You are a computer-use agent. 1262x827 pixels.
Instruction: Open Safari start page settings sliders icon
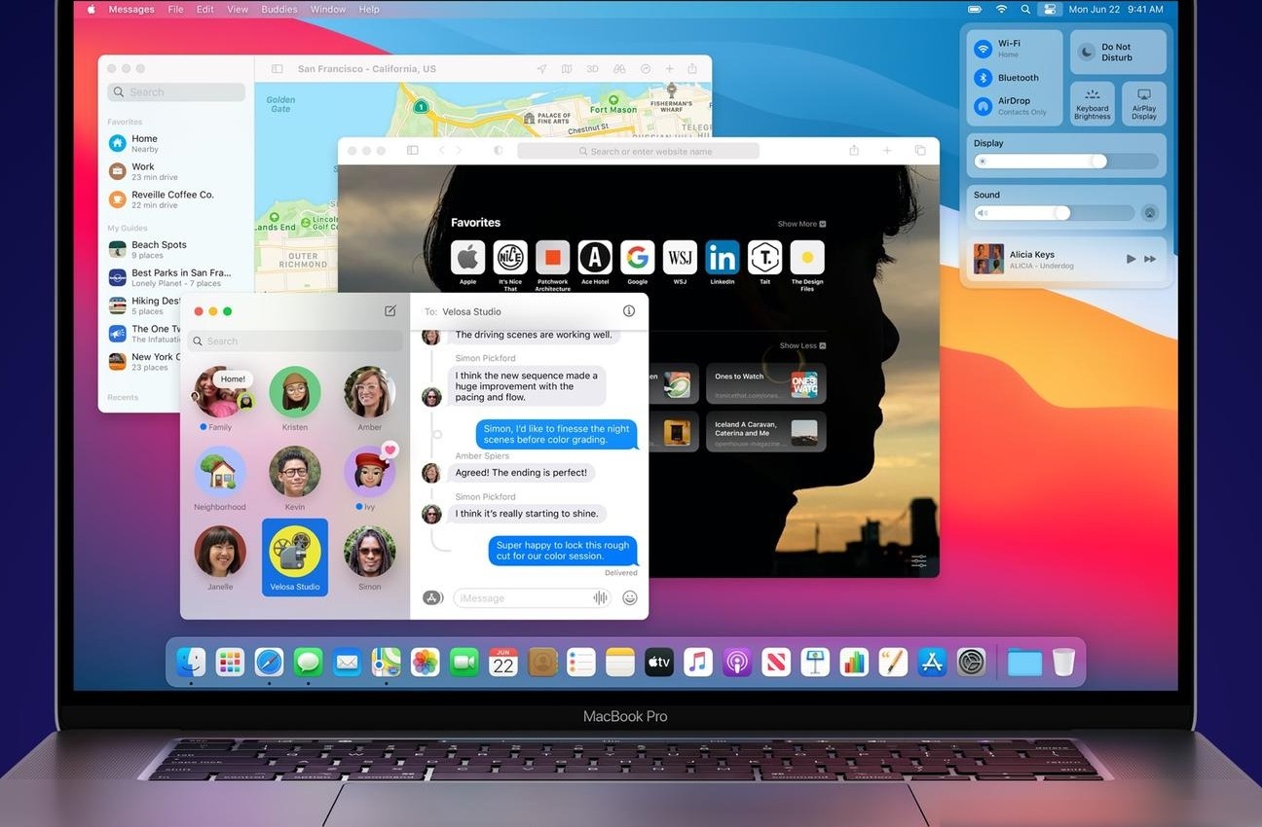coord(919,561)
